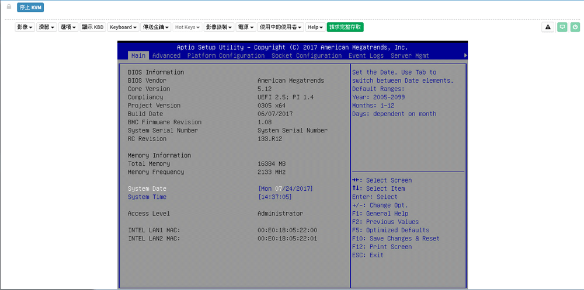
Task: Click the Compliancy value UEFI 2.5
Action: (x=286, y=97)
